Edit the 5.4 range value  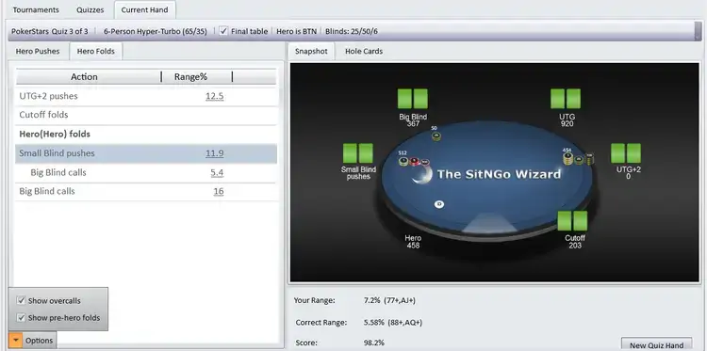click(x=217, y=173)
